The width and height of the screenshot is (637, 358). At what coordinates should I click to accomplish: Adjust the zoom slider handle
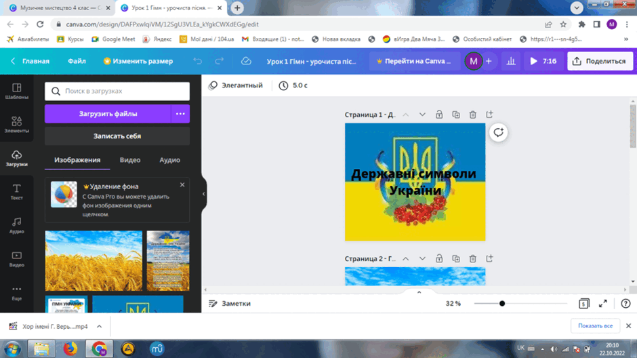point(502,304)
